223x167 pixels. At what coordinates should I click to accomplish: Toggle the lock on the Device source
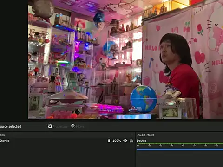click(x=131, y=141)
